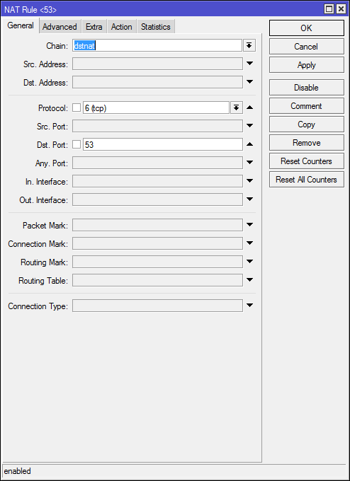Expand the Out. Interface field

coord(250,199)
